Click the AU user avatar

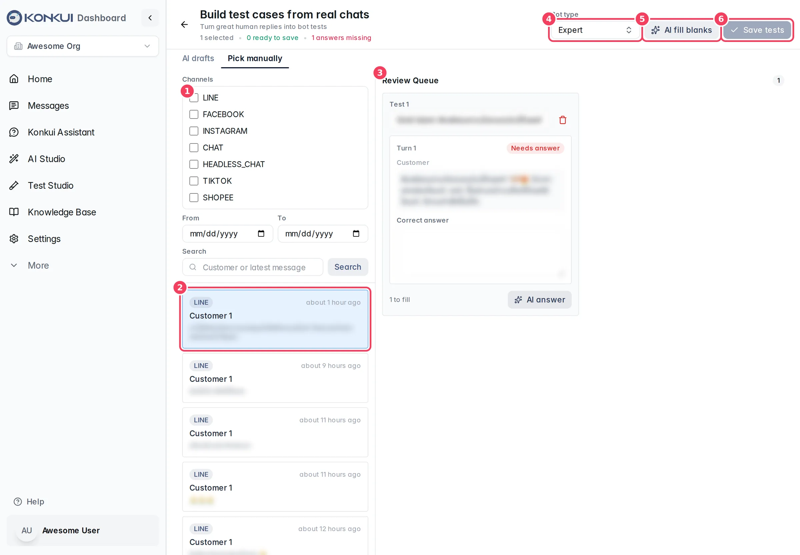coord(26,530)
